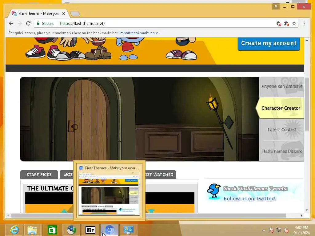Screen dimensions: 315x236
Task: Click the FlashThemes taskbar preview thumbnail
Action: (109, 194)
